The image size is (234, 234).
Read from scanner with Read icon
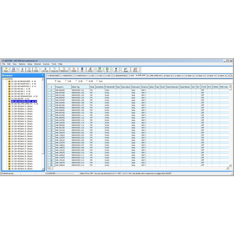pos(126,70)
